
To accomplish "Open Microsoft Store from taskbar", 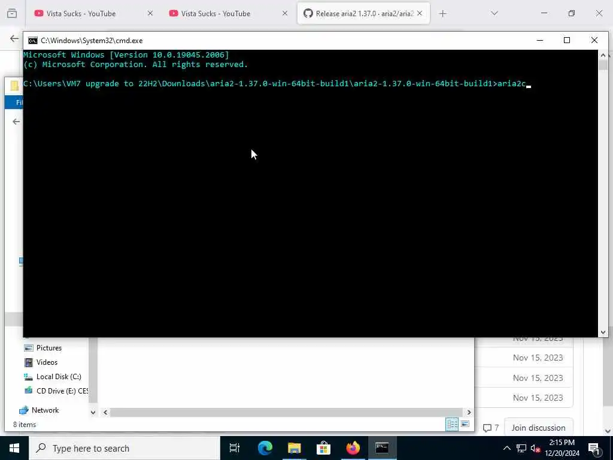I will coord(323,448).
